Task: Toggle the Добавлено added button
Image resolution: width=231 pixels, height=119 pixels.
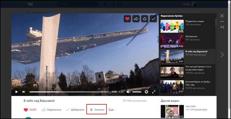Action: pos(75,110)
